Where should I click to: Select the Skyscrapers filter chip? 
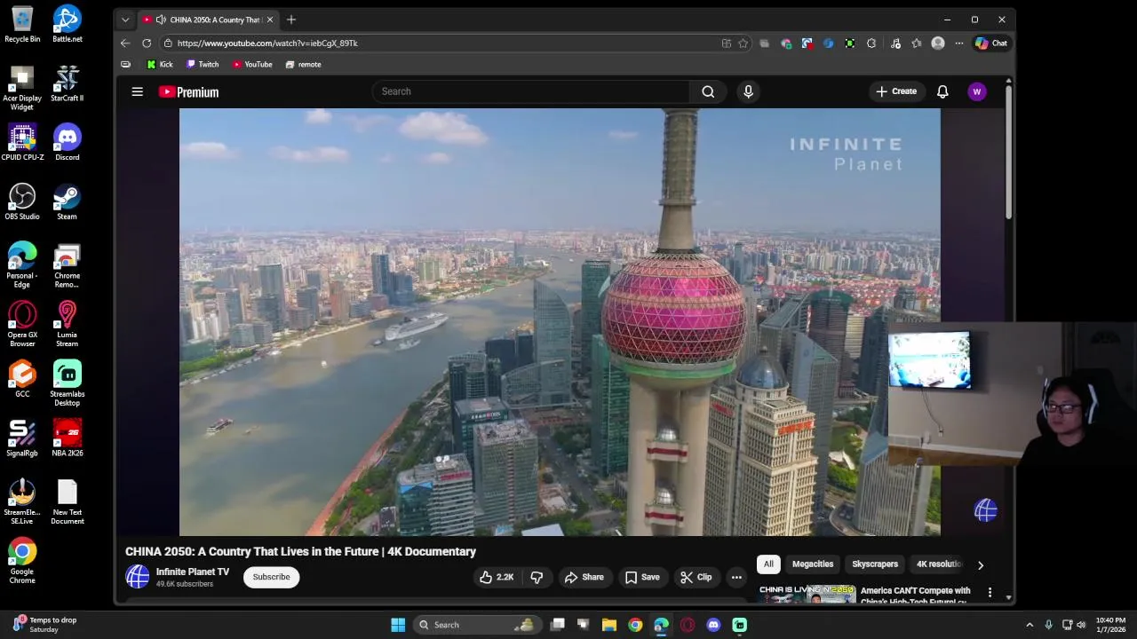875,564
